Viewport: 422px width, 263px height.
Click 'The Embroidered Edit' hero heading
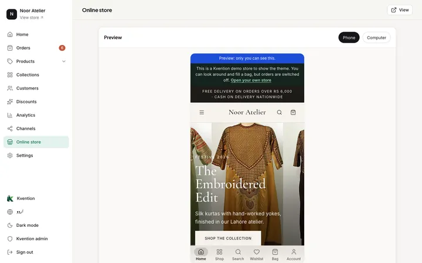tap(230, 184)
